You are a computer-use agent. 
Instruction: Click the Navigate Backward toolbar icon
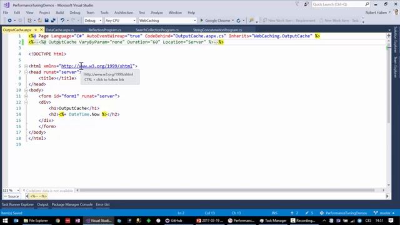(x=9, y=21)
